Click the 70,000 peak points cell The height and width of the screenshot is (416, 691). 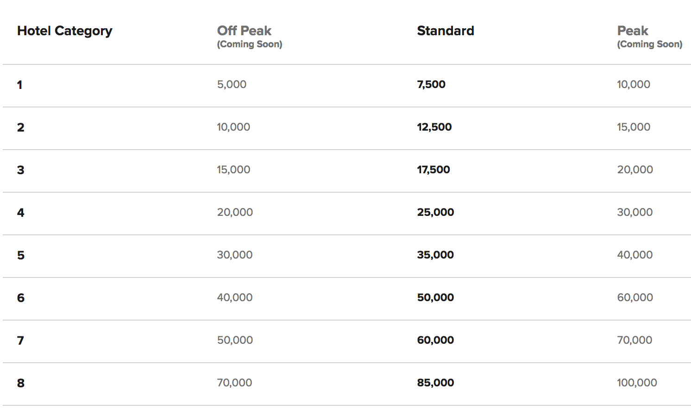(x=634, y=340)
